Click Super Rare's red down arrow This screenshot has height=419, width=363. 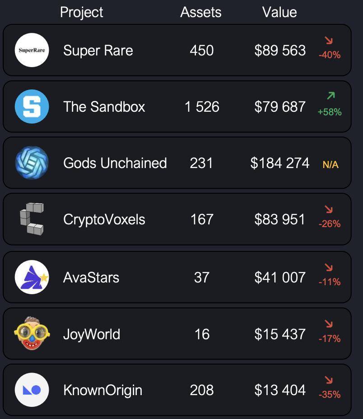pyautogui.click(x=329, y=41)
